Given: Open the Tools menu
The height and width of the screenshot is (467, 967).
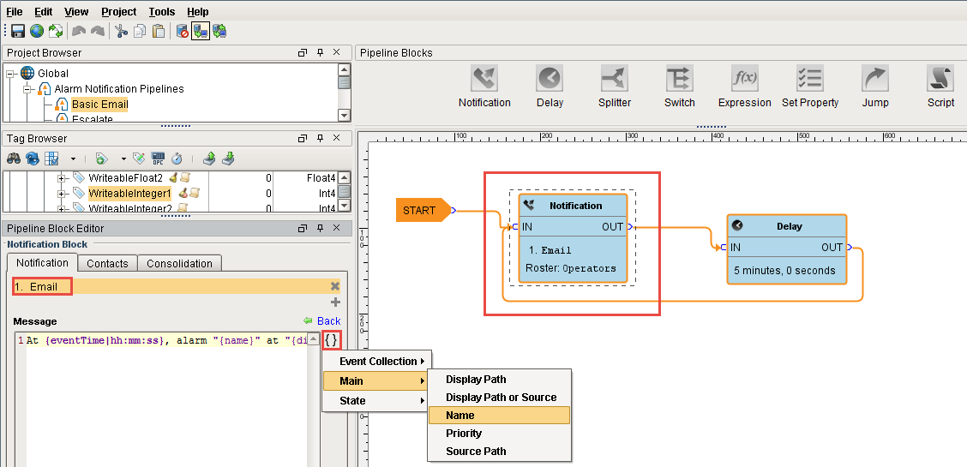Looking at the screenshot, I should tap(161, 11).
